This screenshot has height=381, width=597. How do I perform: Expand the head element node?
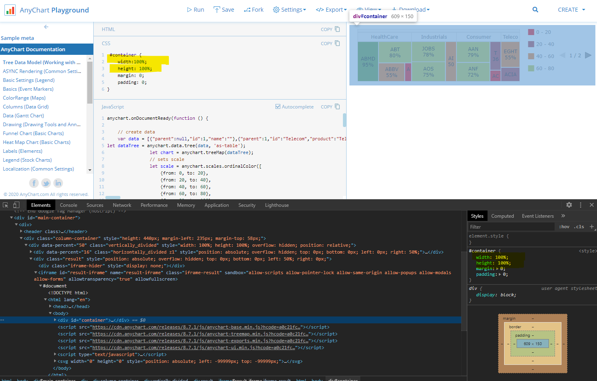[50, 306]
